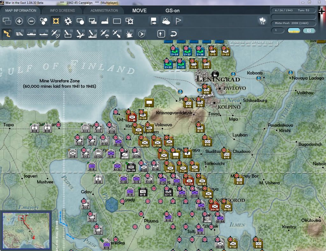Click the German cross flag emblem
The image size is (326, 251).
[322, 11]
